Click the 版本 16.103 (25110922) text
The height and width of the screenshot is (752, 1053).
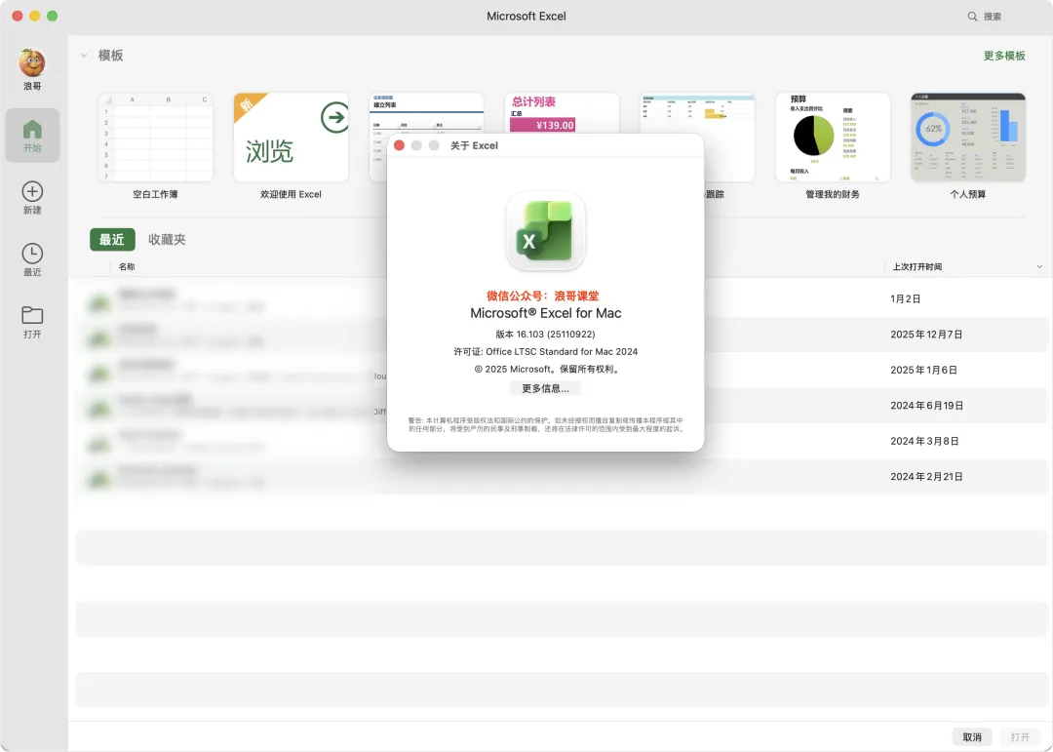545,334
